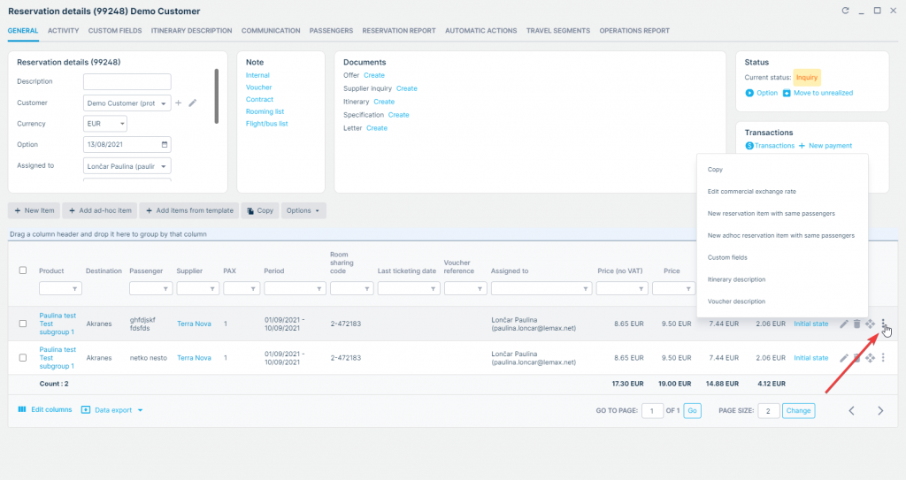Select the ghfdjskf fdsfds row checkbox
Viewport: 906px width, 480px height.
(x=23, y=324)
